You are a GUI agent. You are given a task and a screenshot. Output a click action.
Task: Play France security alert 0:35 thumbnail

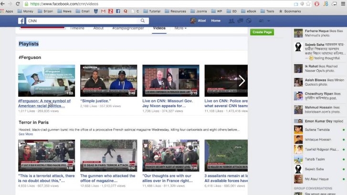click(x=171, y=155)
